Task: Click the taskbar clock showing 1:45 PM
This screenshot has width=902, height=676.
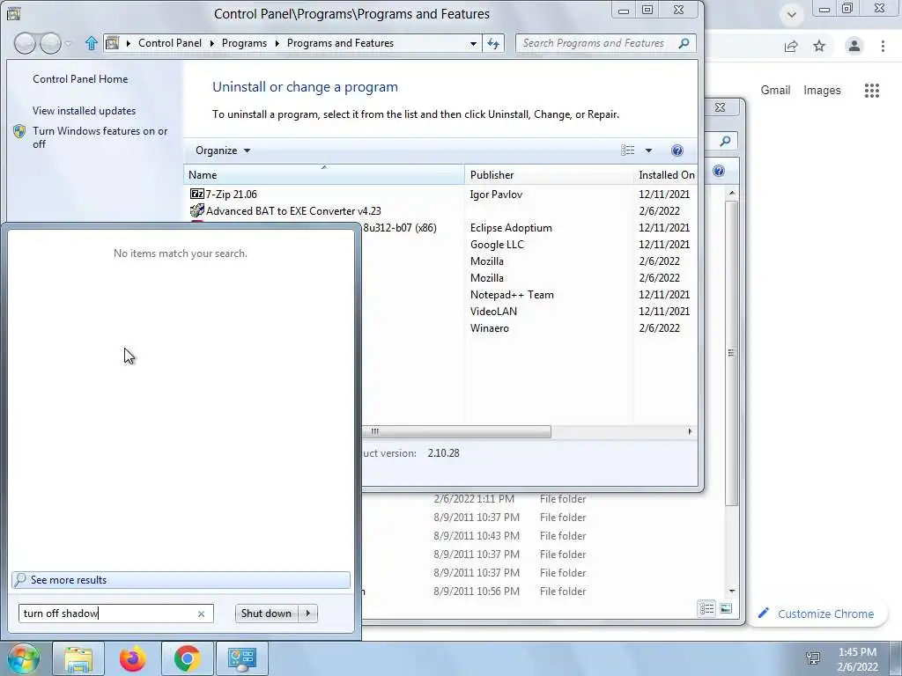Action: point(857,652)
